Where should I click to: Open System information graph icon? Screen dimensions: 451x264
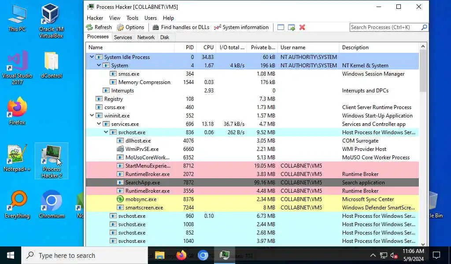tap(218, 27)
